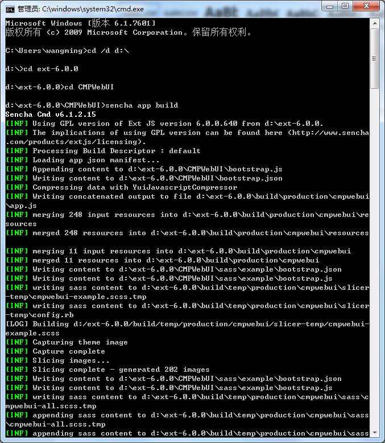Click 'Processing Build Descriptor : default' line
Screen dimensions: 385x443
(x=103, y=151)
